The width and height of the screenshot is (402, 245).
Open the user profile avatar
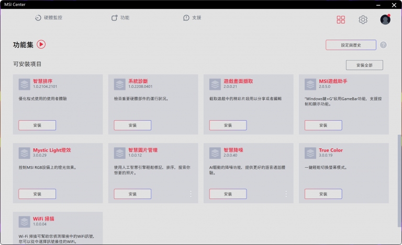click(385, 19)
